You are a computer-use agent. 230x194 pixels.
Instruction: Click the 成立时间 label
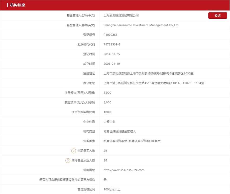click(89, 64)
